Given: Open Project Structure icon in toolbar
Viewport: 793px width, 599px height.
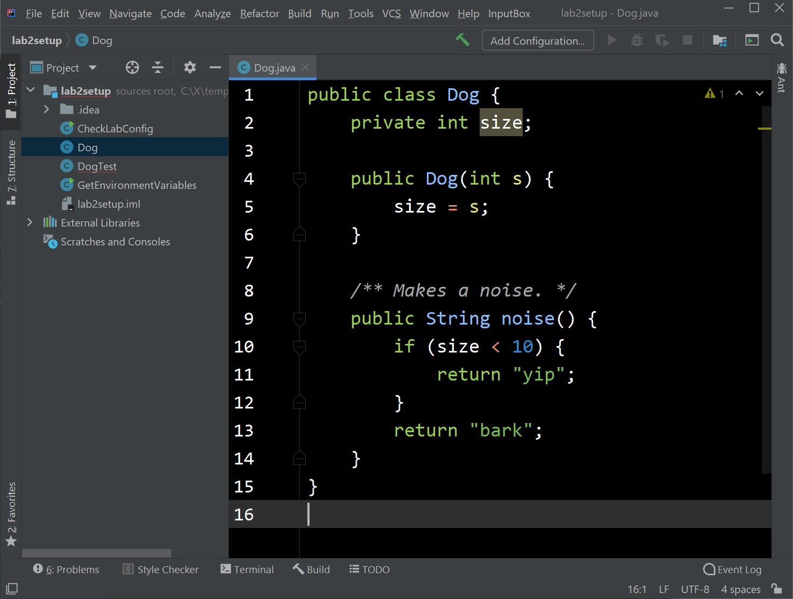Looking at the screenshot, I should 720,40.
